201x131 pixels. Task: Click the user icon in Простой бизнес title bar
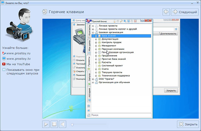[x=115, y=21]
